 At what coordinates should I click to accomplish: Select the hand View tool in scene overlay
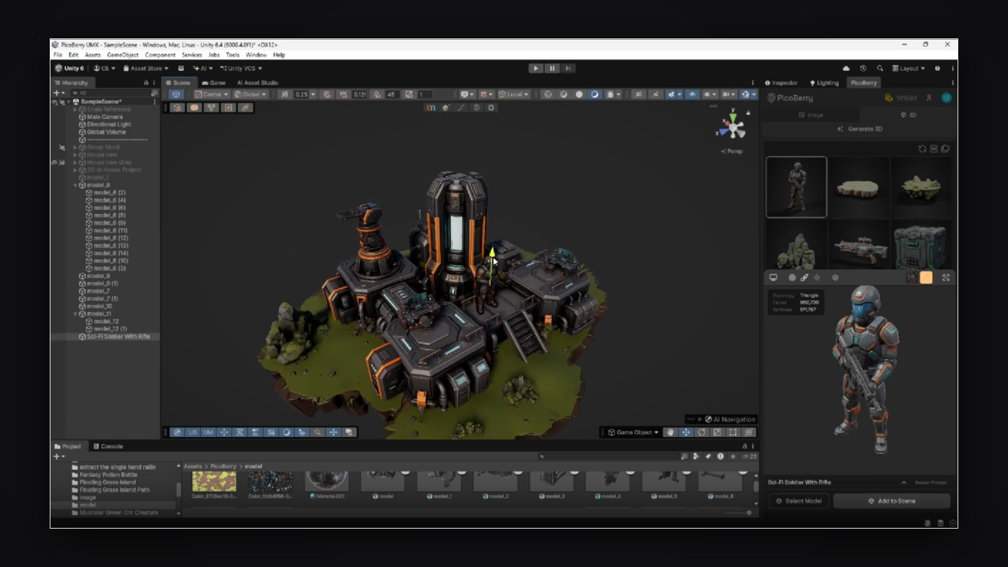[x=670, y=432]
